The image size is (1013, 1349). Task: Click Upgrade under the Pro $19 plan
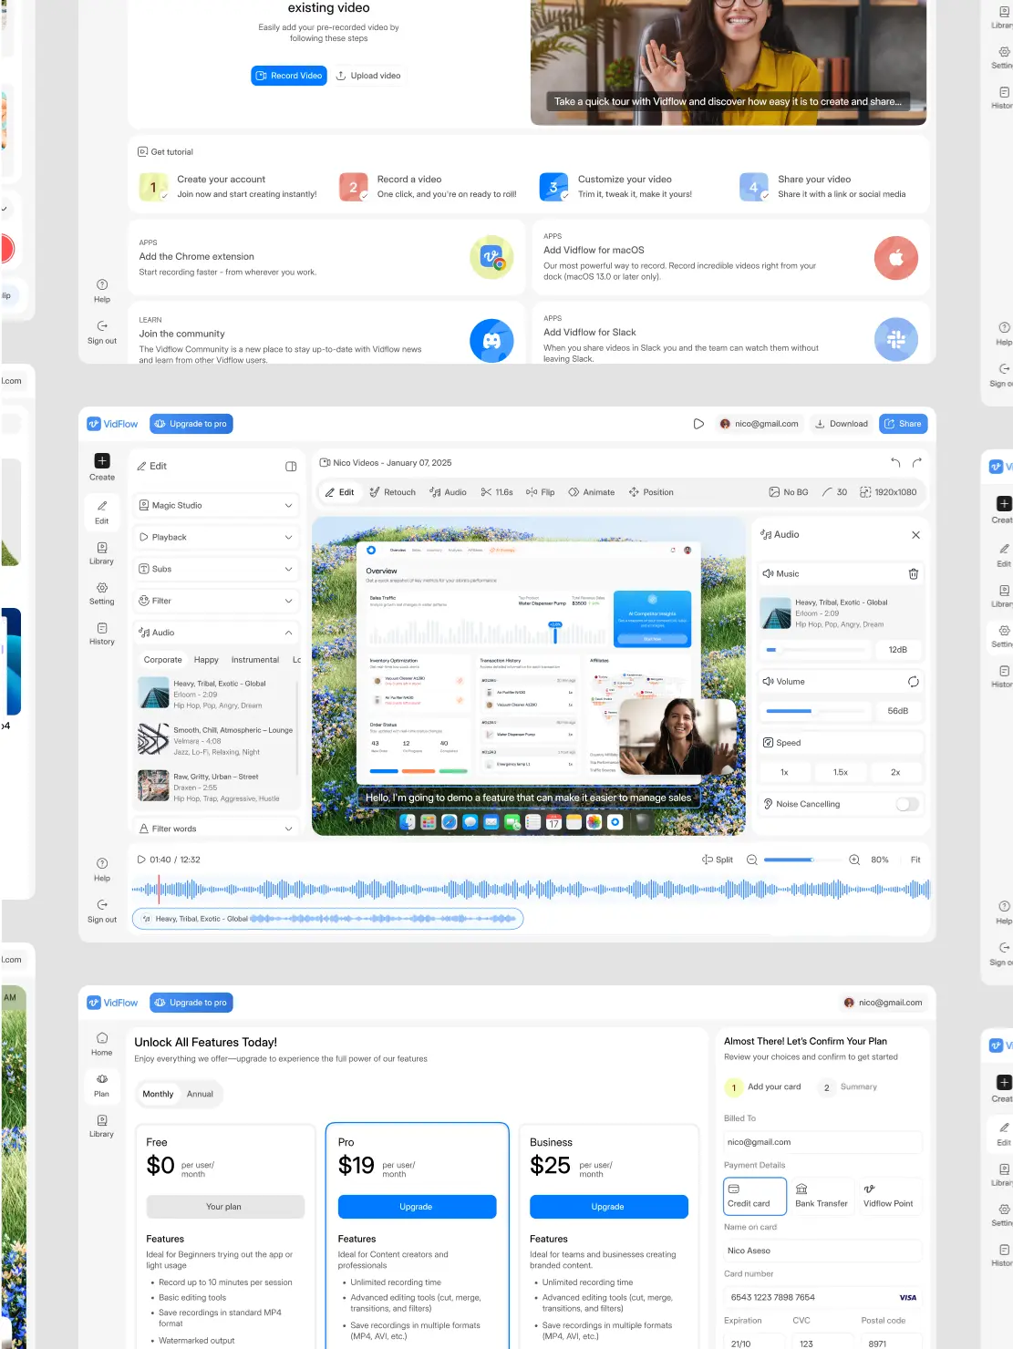coord(417,1207)
